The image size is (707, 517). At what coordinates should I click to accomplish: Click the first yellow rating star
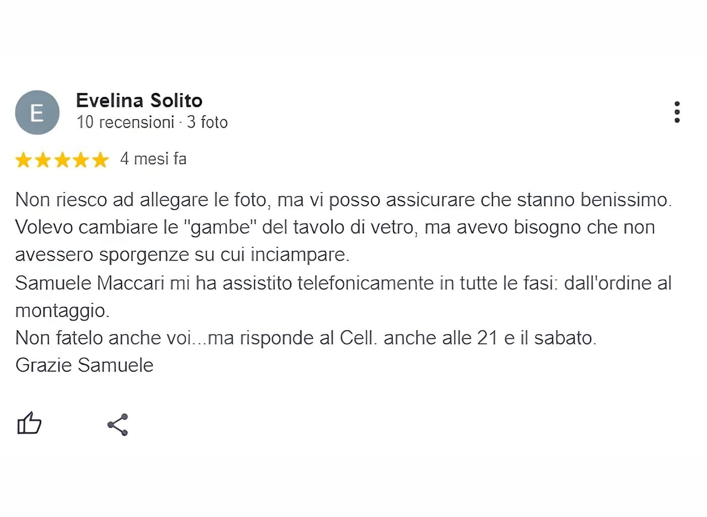[x=23, y=160]
